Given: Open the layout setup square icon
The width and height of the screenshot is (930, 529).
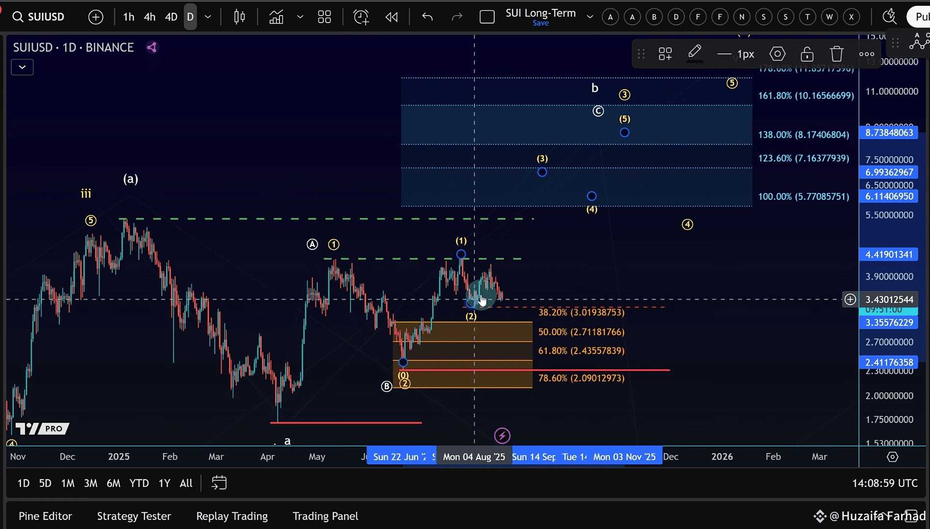Looking at the screenshot, I should [487, 17].
